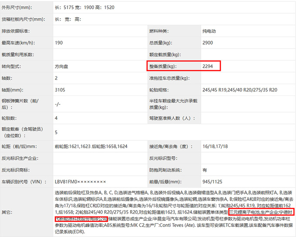Image resolution: width=296 pixels, height=237 pixels.
Task: Select the angle value 16/18,17/18
Action: tap(215, 146)
